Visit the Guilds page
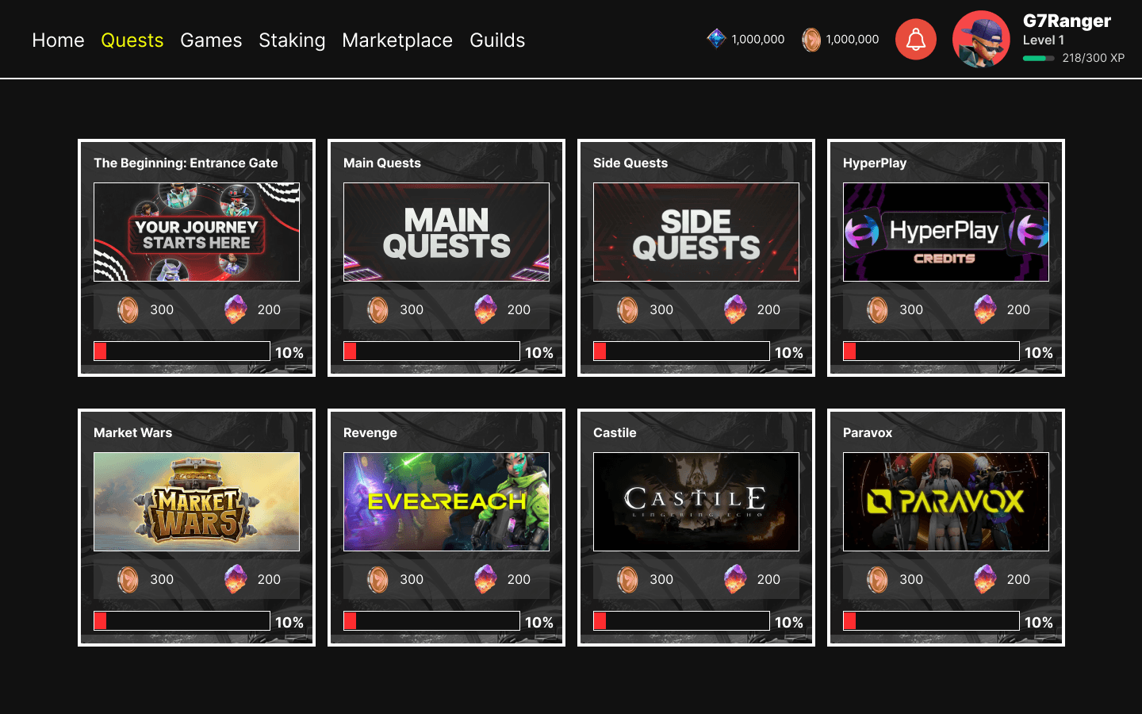The image size is (1142, 714). coord(497,40)
